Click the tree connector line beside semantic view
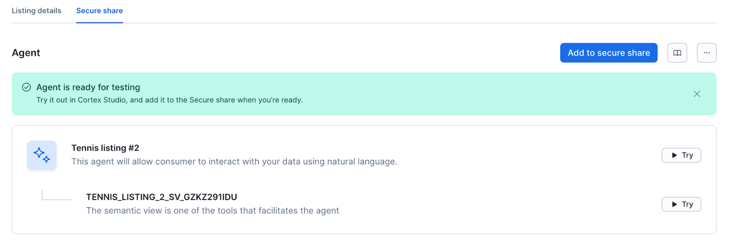Image resolution: width=732 pixels, height=248 pixels. [56, 198]
